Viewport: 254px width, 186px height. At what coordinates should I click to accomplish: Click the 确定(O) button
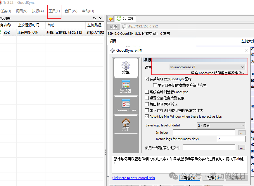(189, 178)
